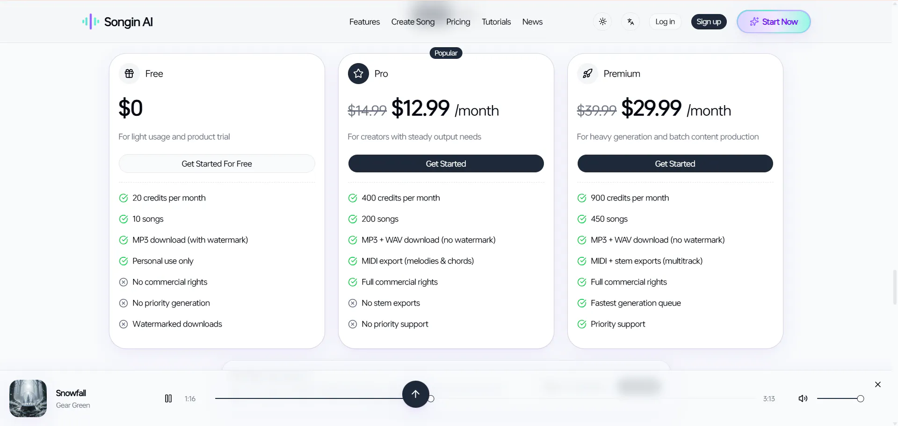Open the Tutorials nav link
The width and height of the screenshot is (898, 426).
click(x=496, y=22)
